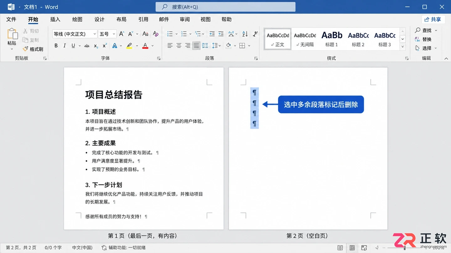Expand the styles gallery More arrow
The image size is (451, 253).
point(403,47)
